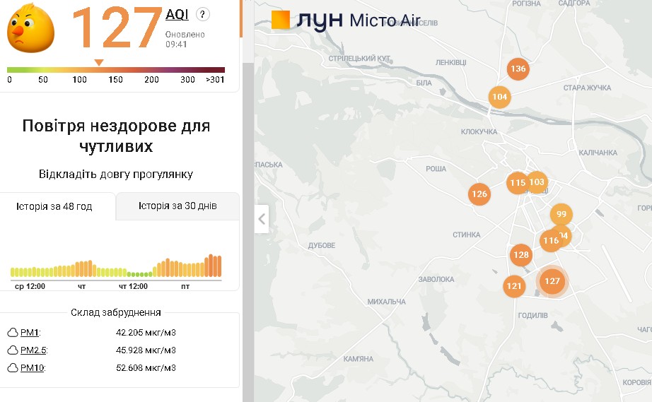Open the PM10 pollutant link
This screenshot has height=402, width=652.
coord(32,367)
